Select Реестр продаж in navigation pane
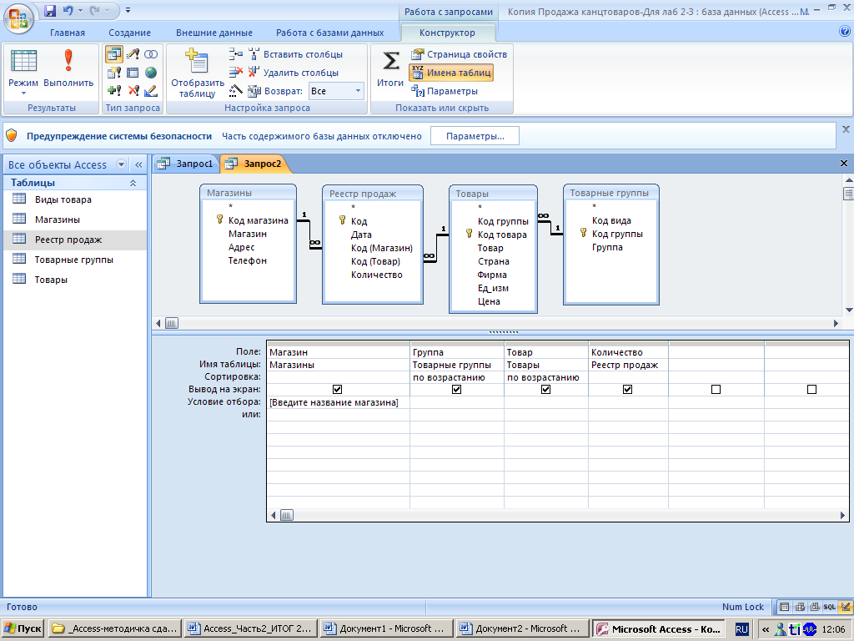 75,240
